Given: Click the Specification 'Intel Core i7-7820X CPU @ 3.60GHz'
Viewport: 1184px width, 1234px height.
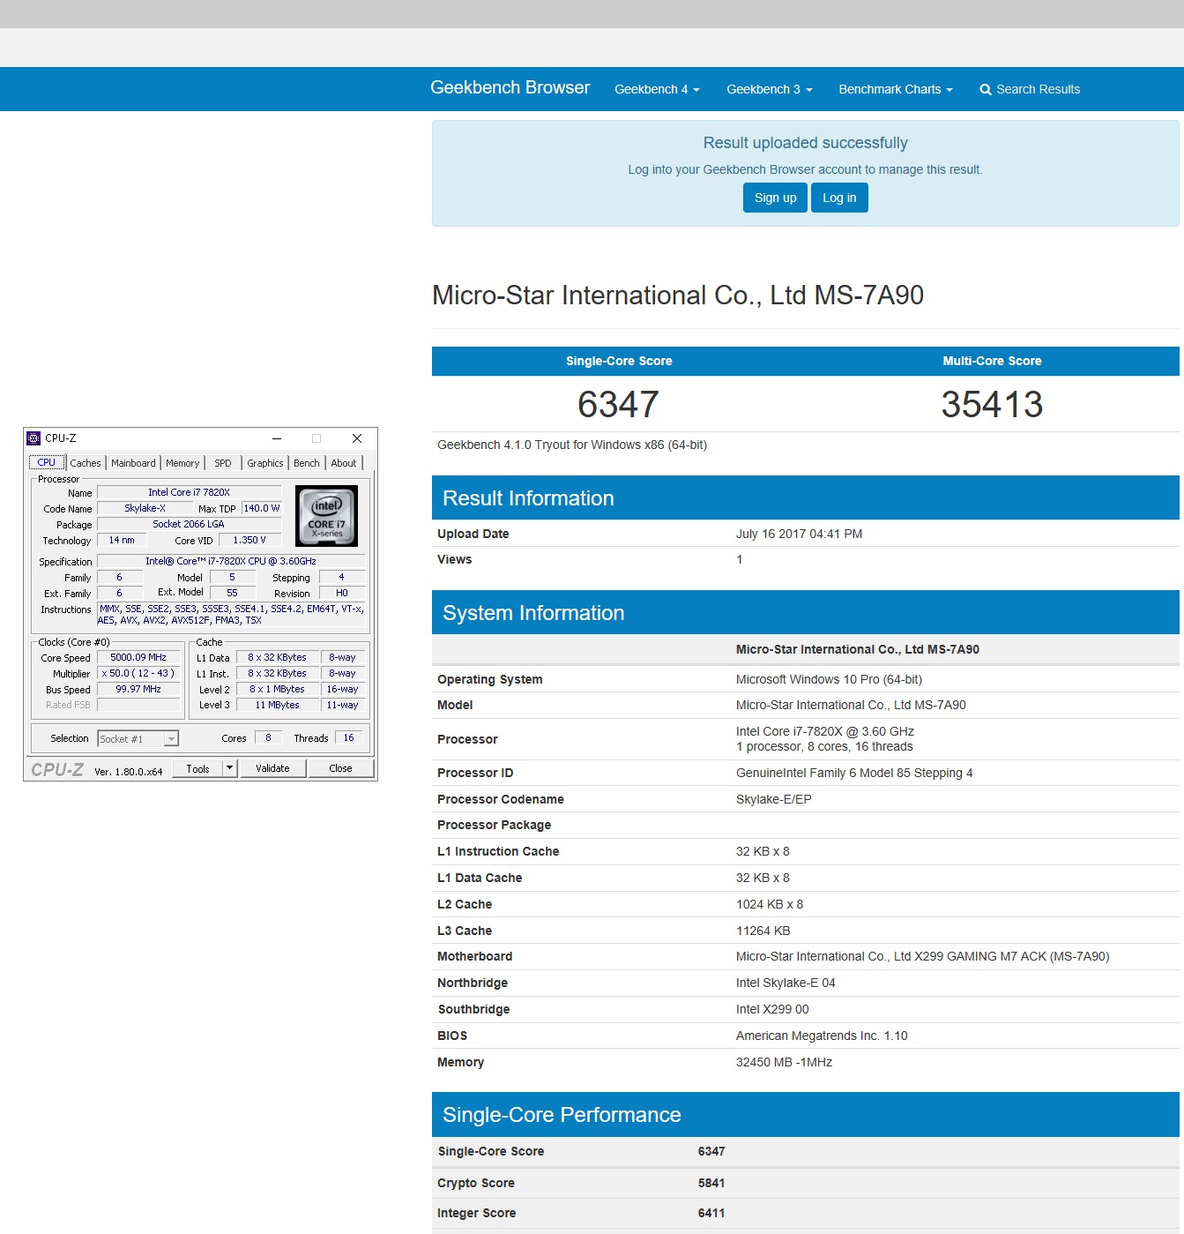Looking at the screenshot, I should tap(231, 561).
